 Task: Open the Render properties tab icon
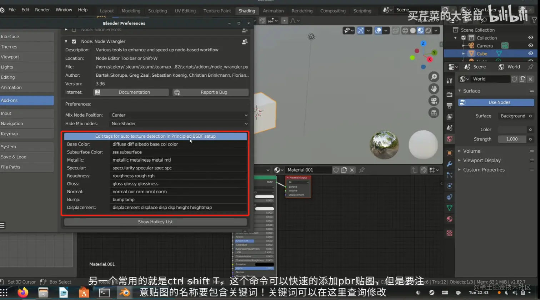(x=449, y=95)
